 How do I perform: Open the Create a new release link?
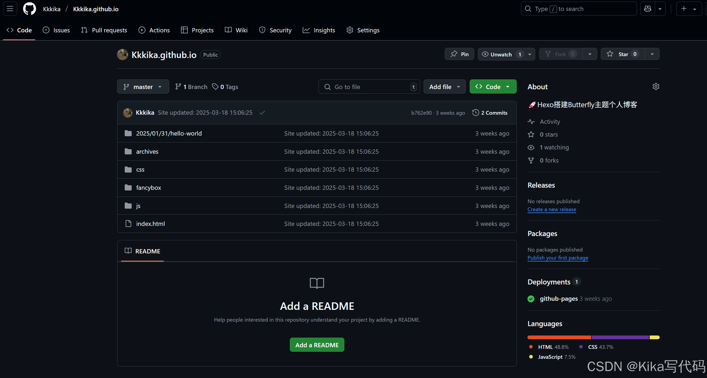point(552,209)
